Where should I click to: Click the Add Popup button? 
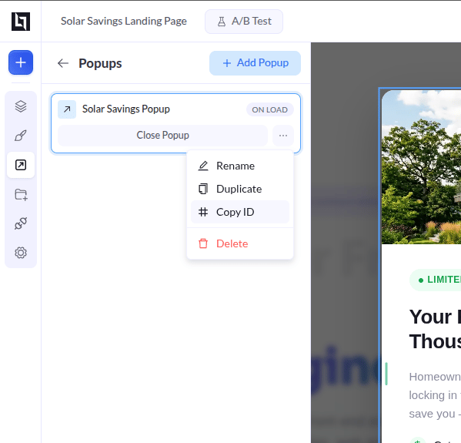point(255,63)
